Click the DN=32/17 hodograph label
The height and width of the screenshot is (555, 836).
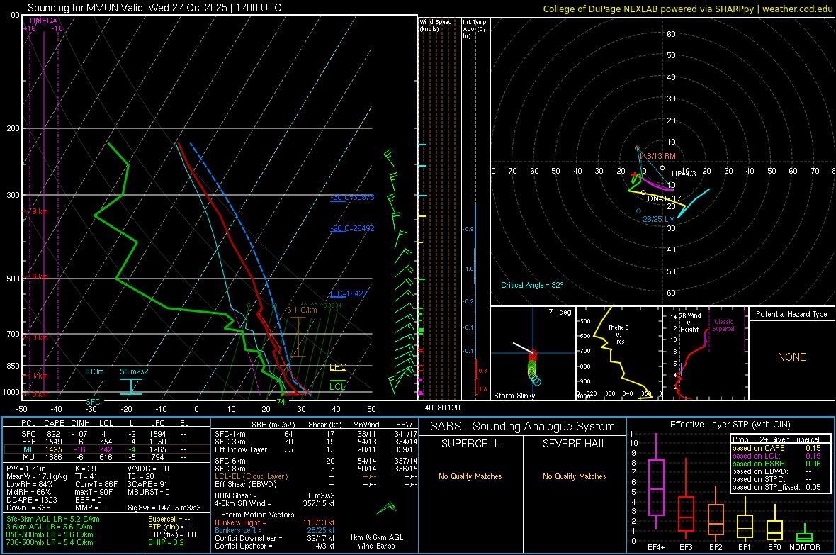[x=664, y=198]
